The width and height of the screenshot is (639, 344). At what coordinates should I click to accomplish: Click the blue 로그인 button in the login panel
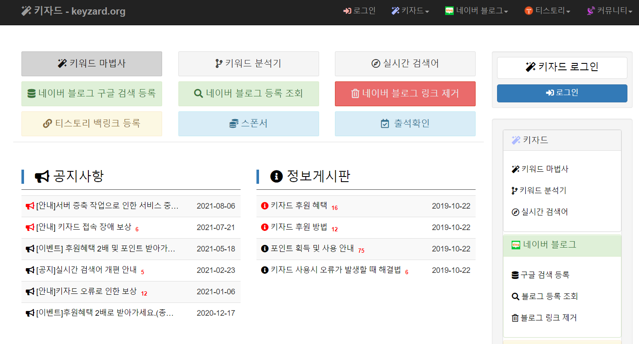click(562, 93)
